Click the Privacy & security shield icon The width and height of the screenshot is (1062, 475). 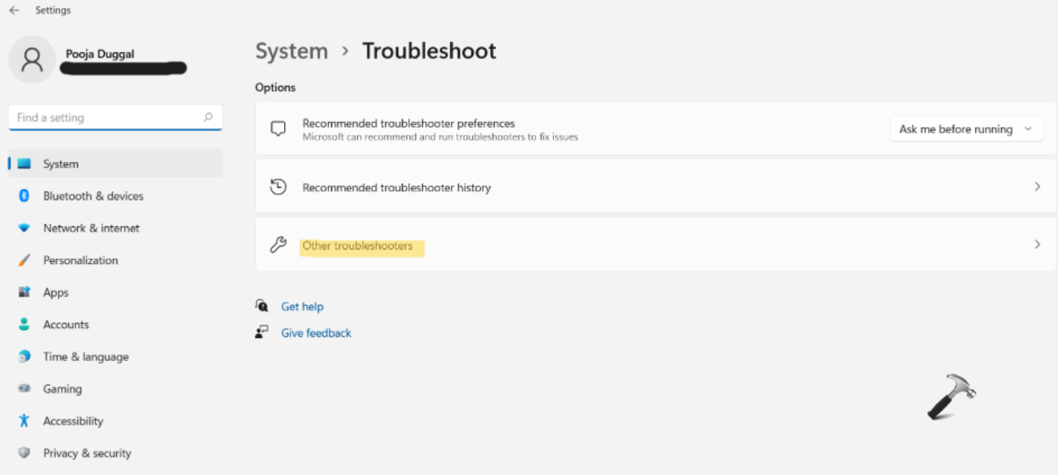tap(24, 453)
